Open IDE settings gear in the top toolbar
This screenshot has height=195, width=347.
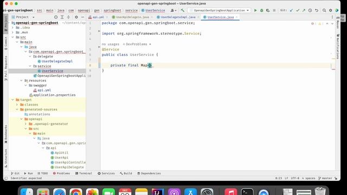[330, 10]
